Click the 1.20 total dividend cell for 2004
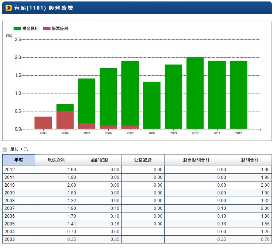The height and width of the screenshot is (249, 273). pos(250,231)
